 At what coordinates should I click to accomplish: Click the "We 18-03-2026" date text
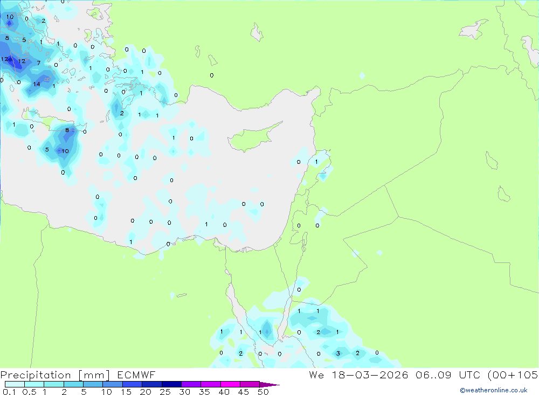coord(358,375)
